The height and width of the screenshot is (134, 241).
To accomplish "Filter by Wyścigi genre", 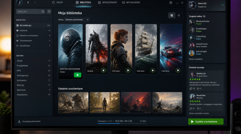I will tap(33, 85).
